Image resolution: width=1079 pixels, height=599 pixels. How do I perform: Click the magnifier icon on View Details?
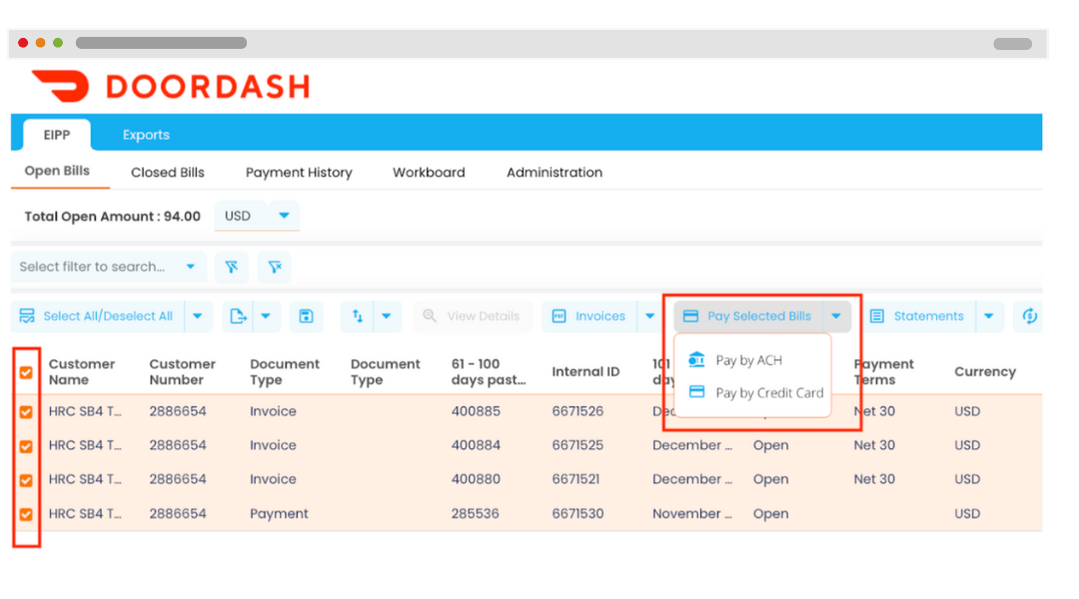(430, 315)
